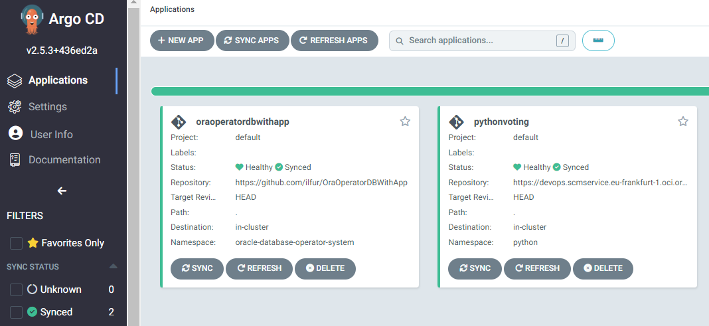Click Healthy heart icon on pythonvoting
The width and height of the screenshot is (709, 326).
[517, 167]
